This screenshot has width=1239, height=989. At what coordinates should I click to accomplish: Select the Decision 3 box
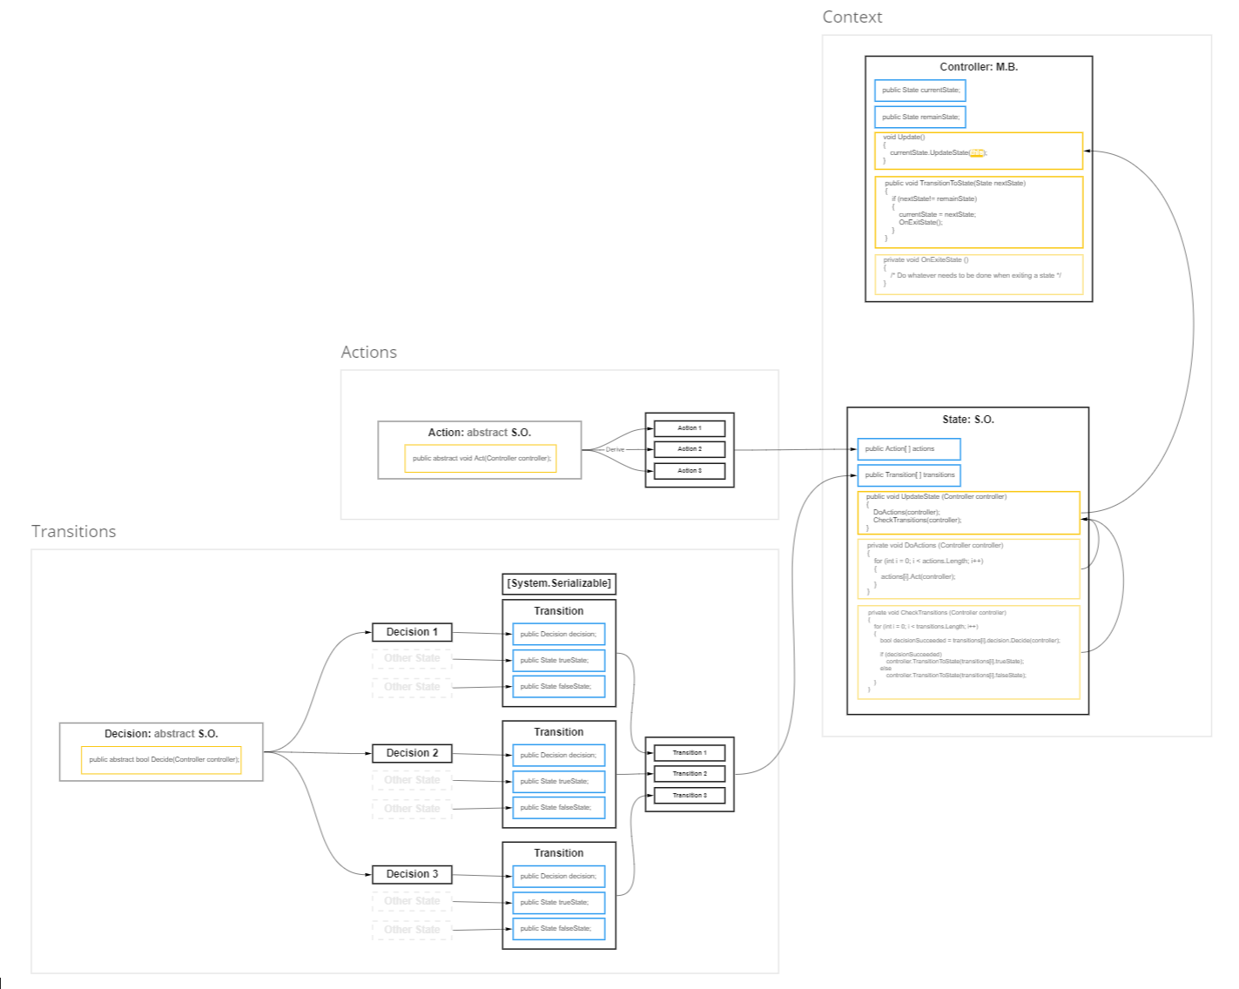(x=412, y=874)
